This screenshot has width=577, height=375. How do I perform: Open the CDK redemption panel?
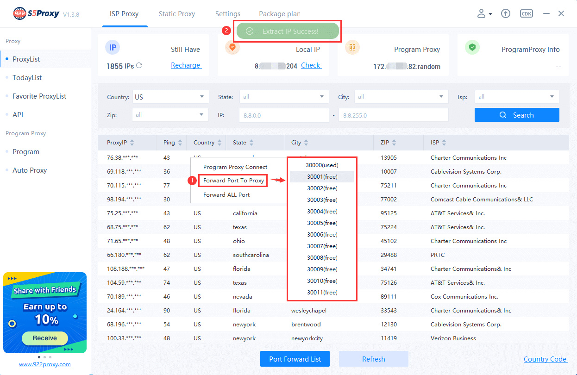[x=526, y=13]
